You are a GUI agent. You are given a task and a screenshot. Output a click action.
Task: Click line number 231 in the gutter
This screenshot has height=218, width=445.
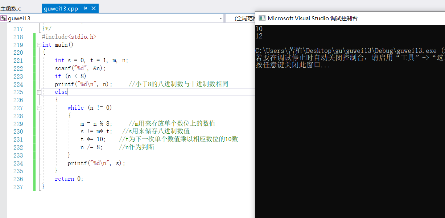(x=18, y=139)
